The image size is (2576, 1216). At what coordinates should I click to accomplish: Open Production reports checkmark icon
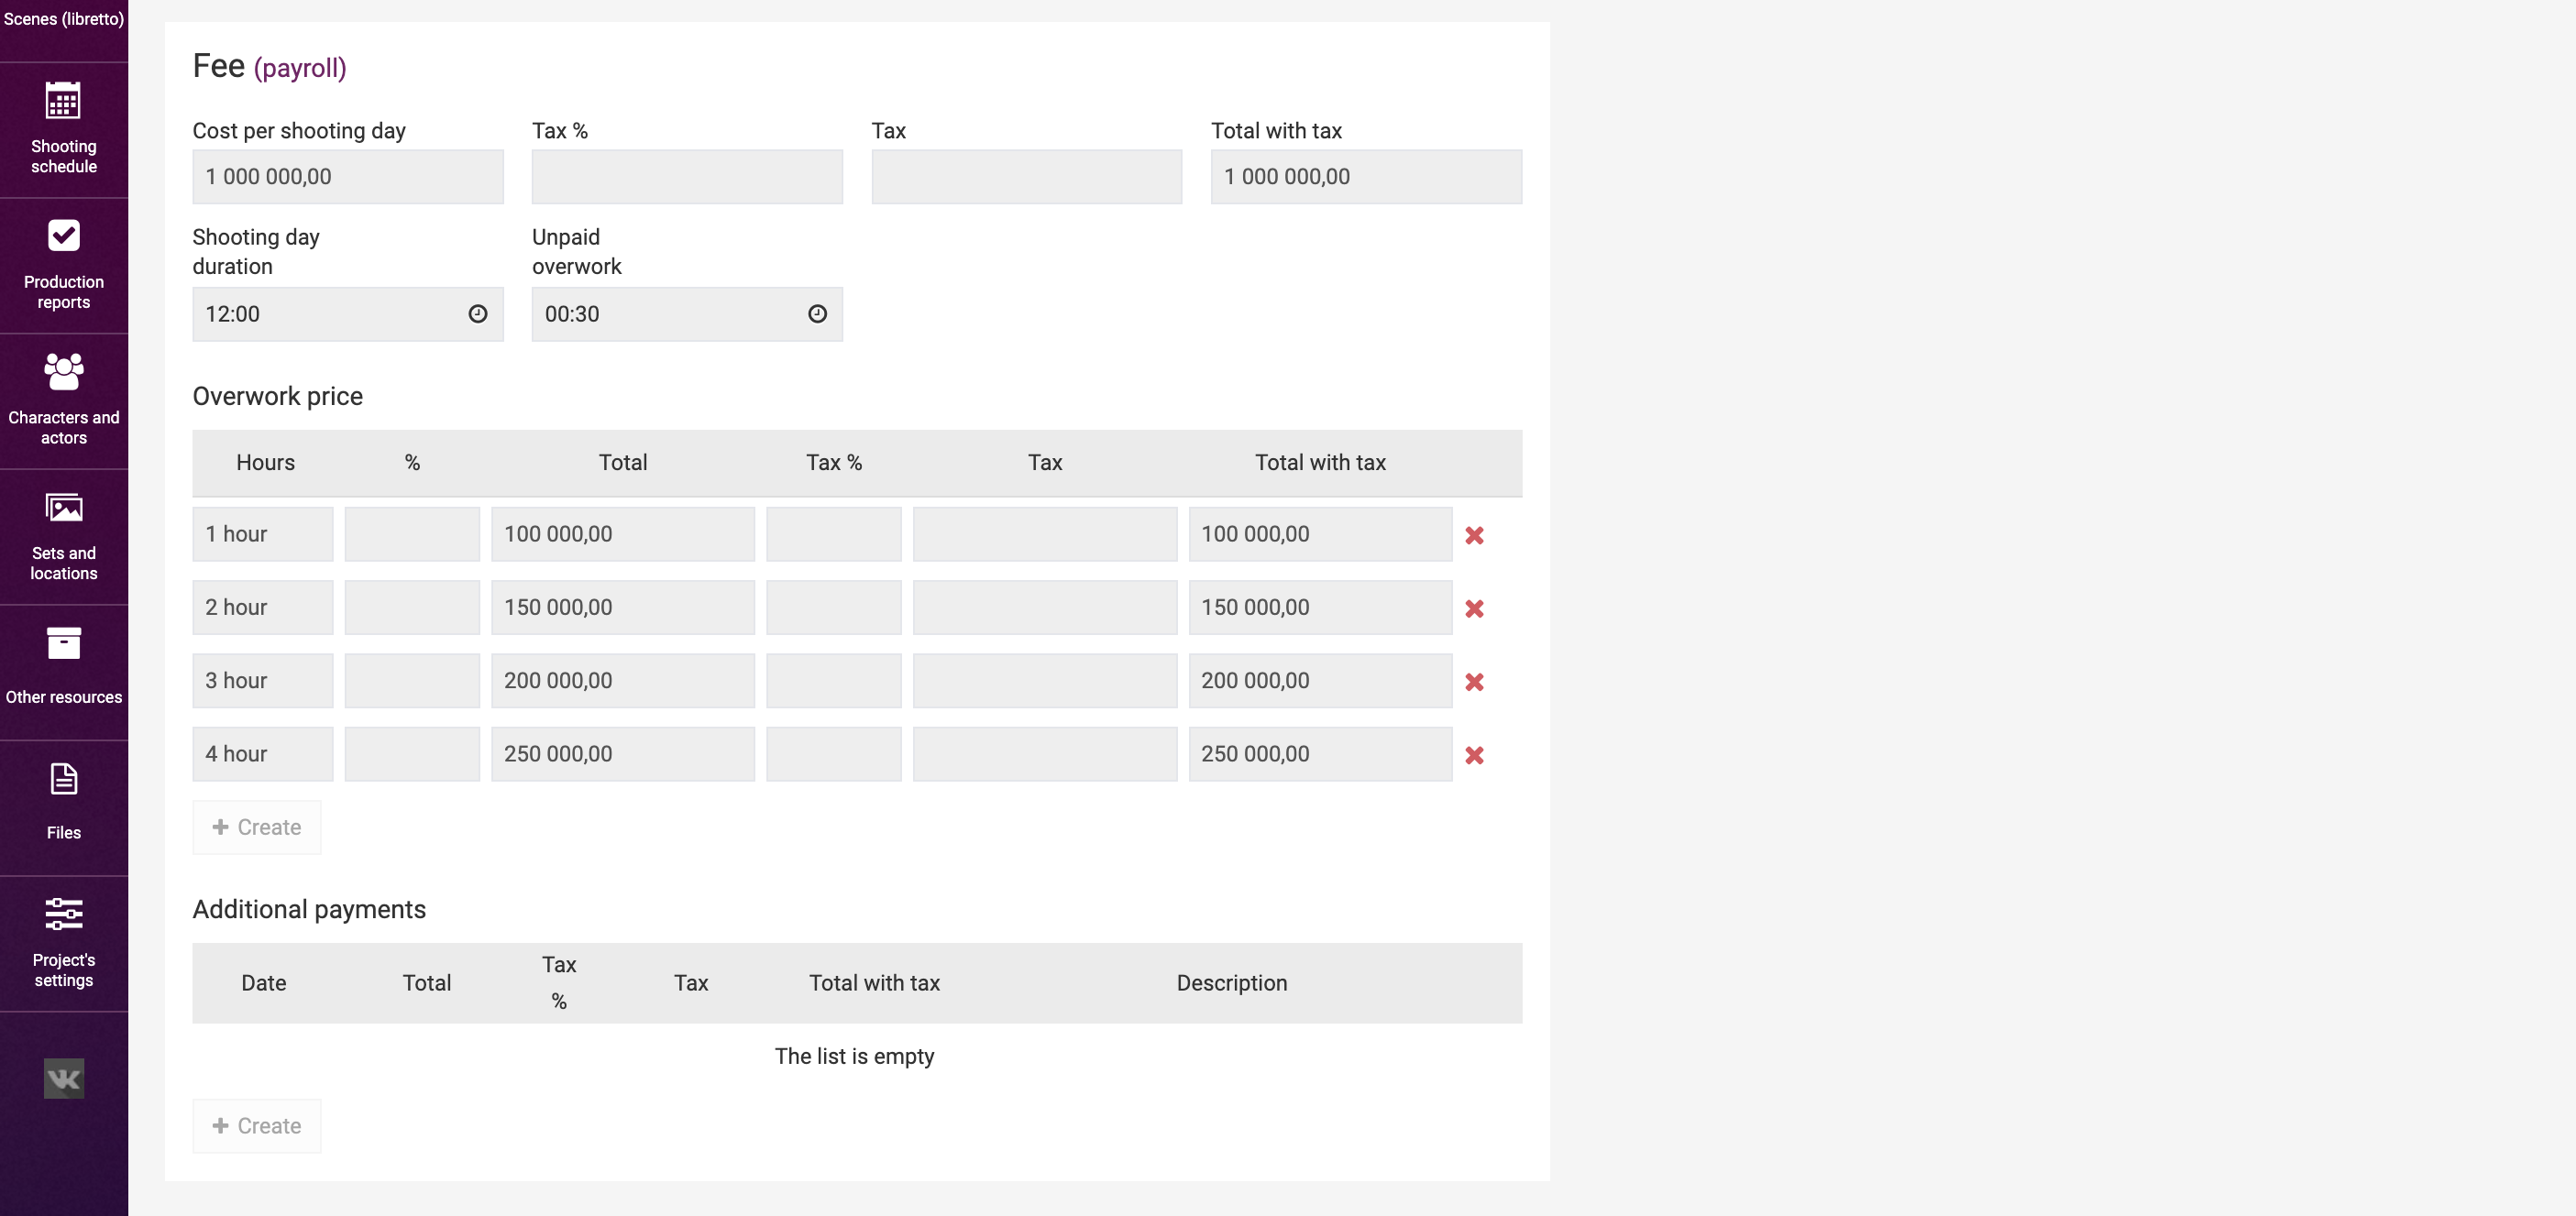point(63,236)
